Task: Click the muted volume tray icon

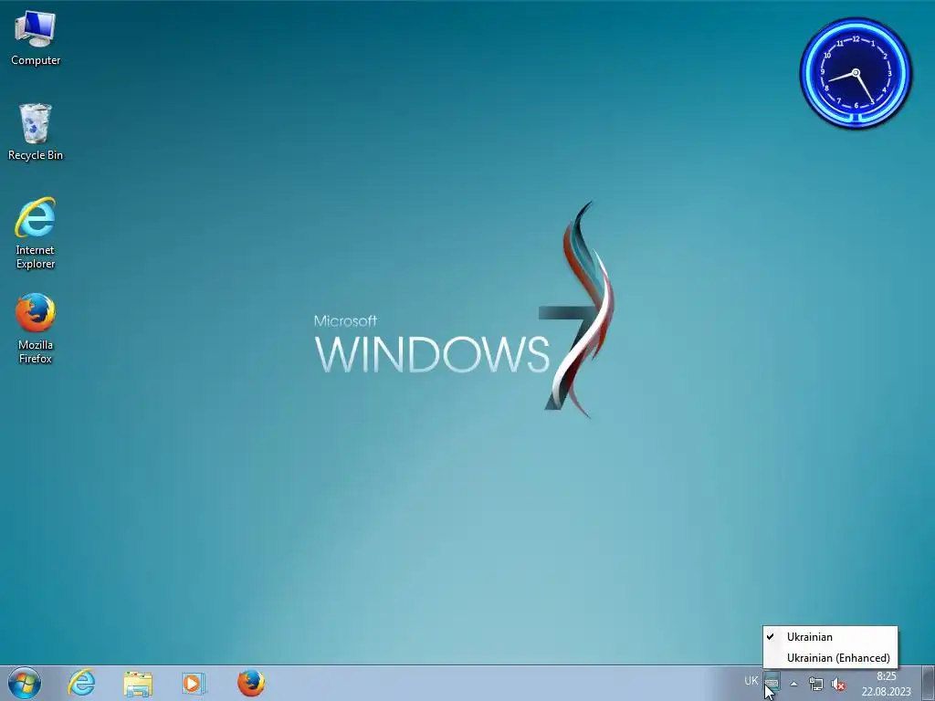Action: [x=838, y=685]
